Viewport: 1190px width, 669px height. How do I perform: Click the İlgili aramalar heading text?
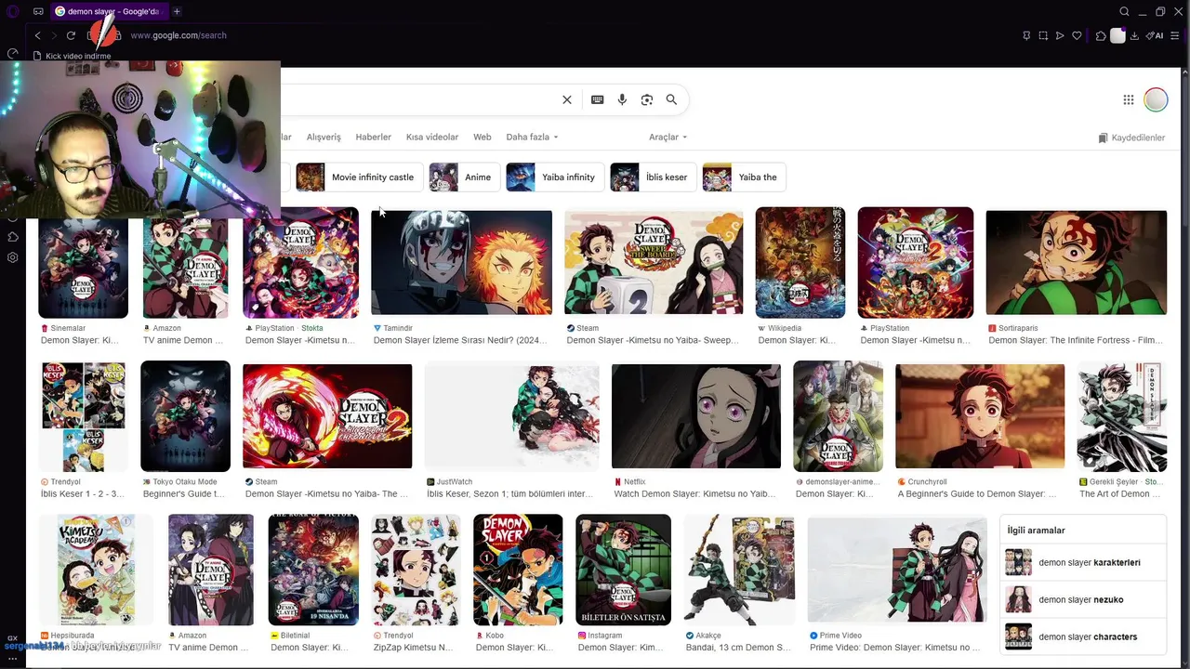coord(1036,531)
